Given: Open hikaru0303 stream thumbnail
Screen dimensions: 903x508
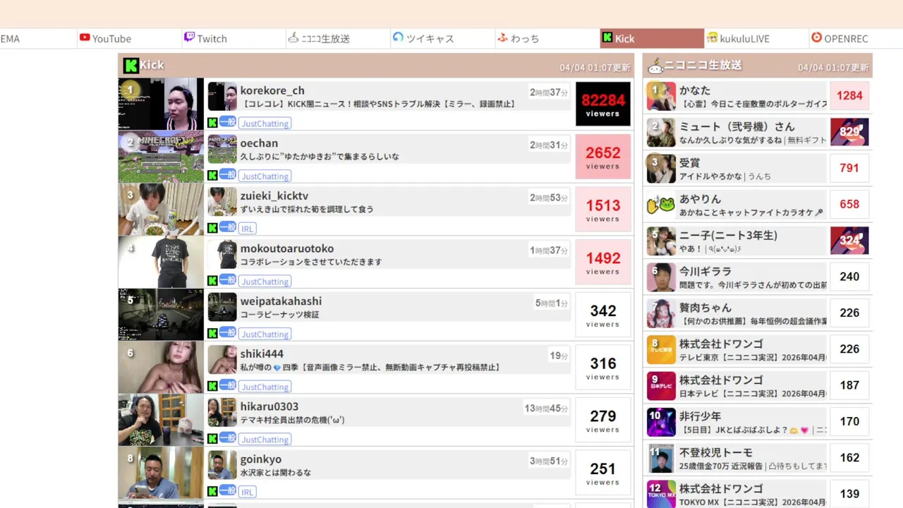Looking at the screenshot, I should (161, 420).
